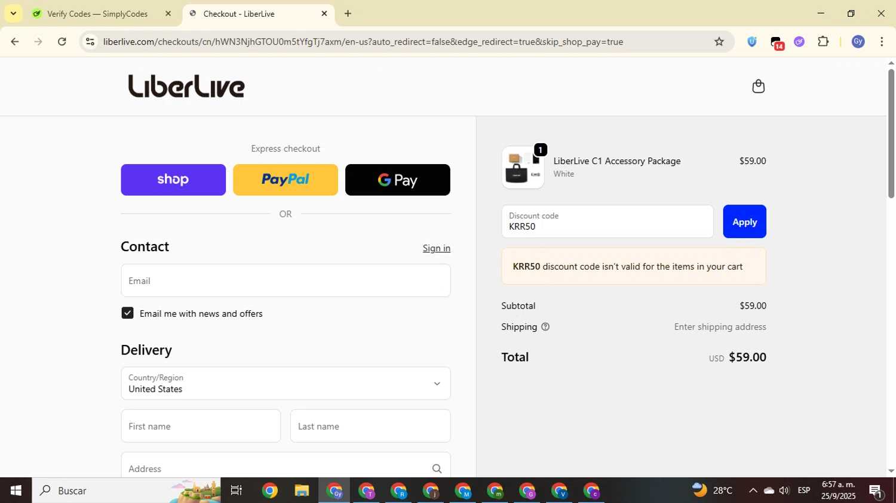Screen dimensions: 896x503
Task: Open the notification center icon
Action: [x=876, y=491]
